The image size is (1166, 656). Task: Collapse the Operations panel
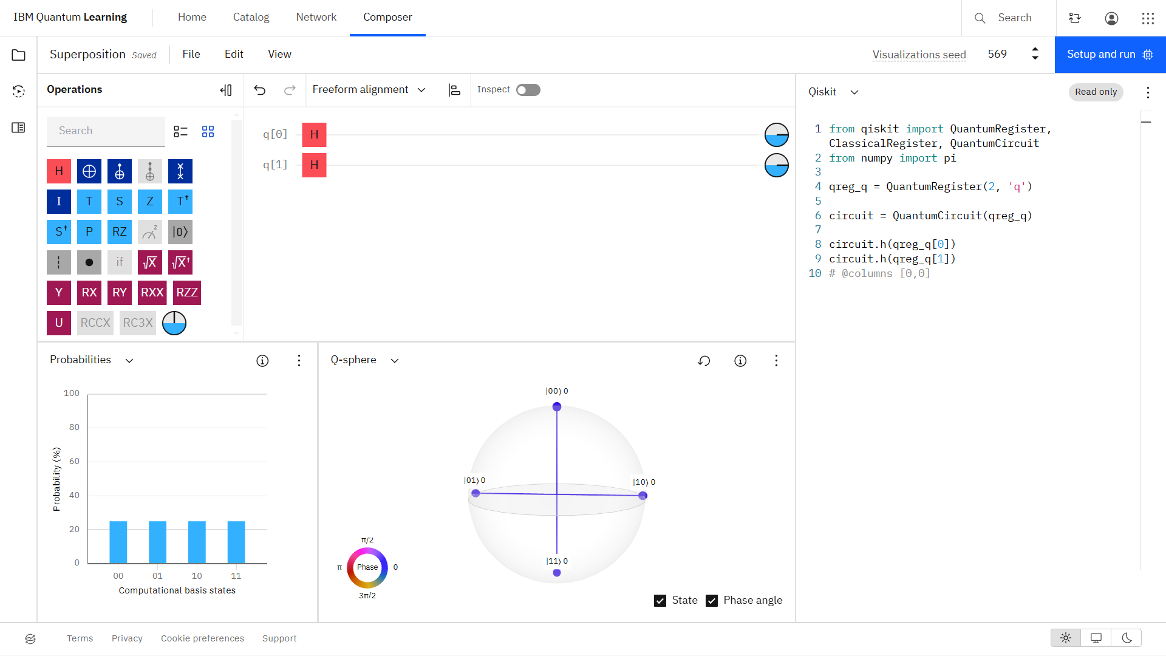click(226, 90)
